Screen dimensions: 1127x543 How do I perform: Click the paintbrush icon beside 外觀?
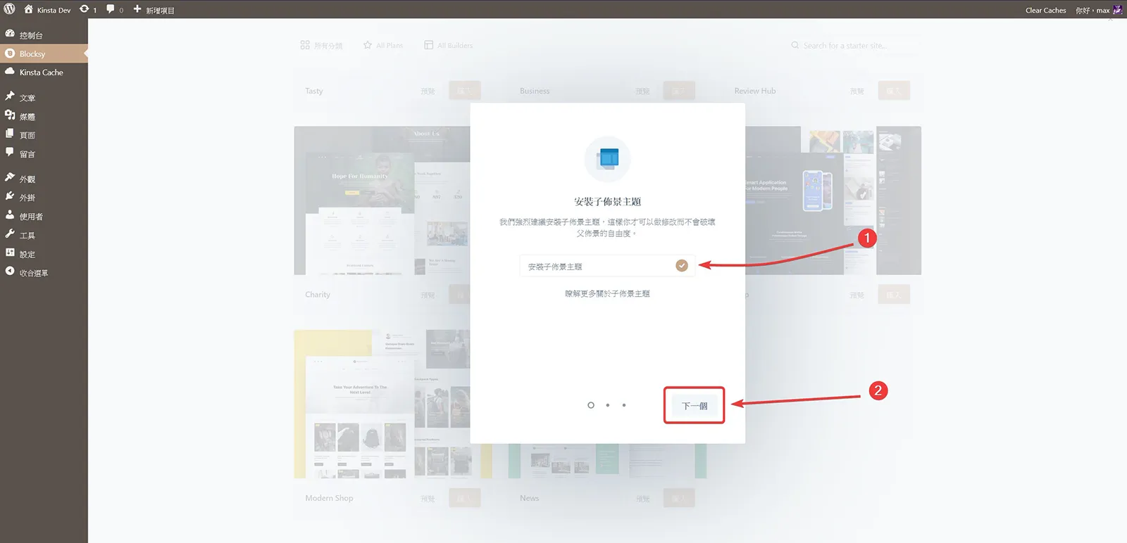click(x=10, y=177)
